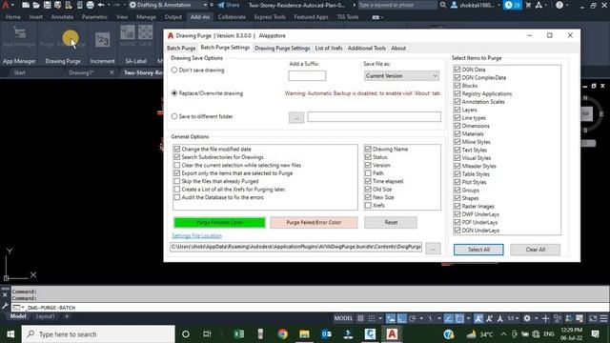Open the Drawing Purge Settings tab
This screenshot has height=343, width=610.
(x=282, y=49)
